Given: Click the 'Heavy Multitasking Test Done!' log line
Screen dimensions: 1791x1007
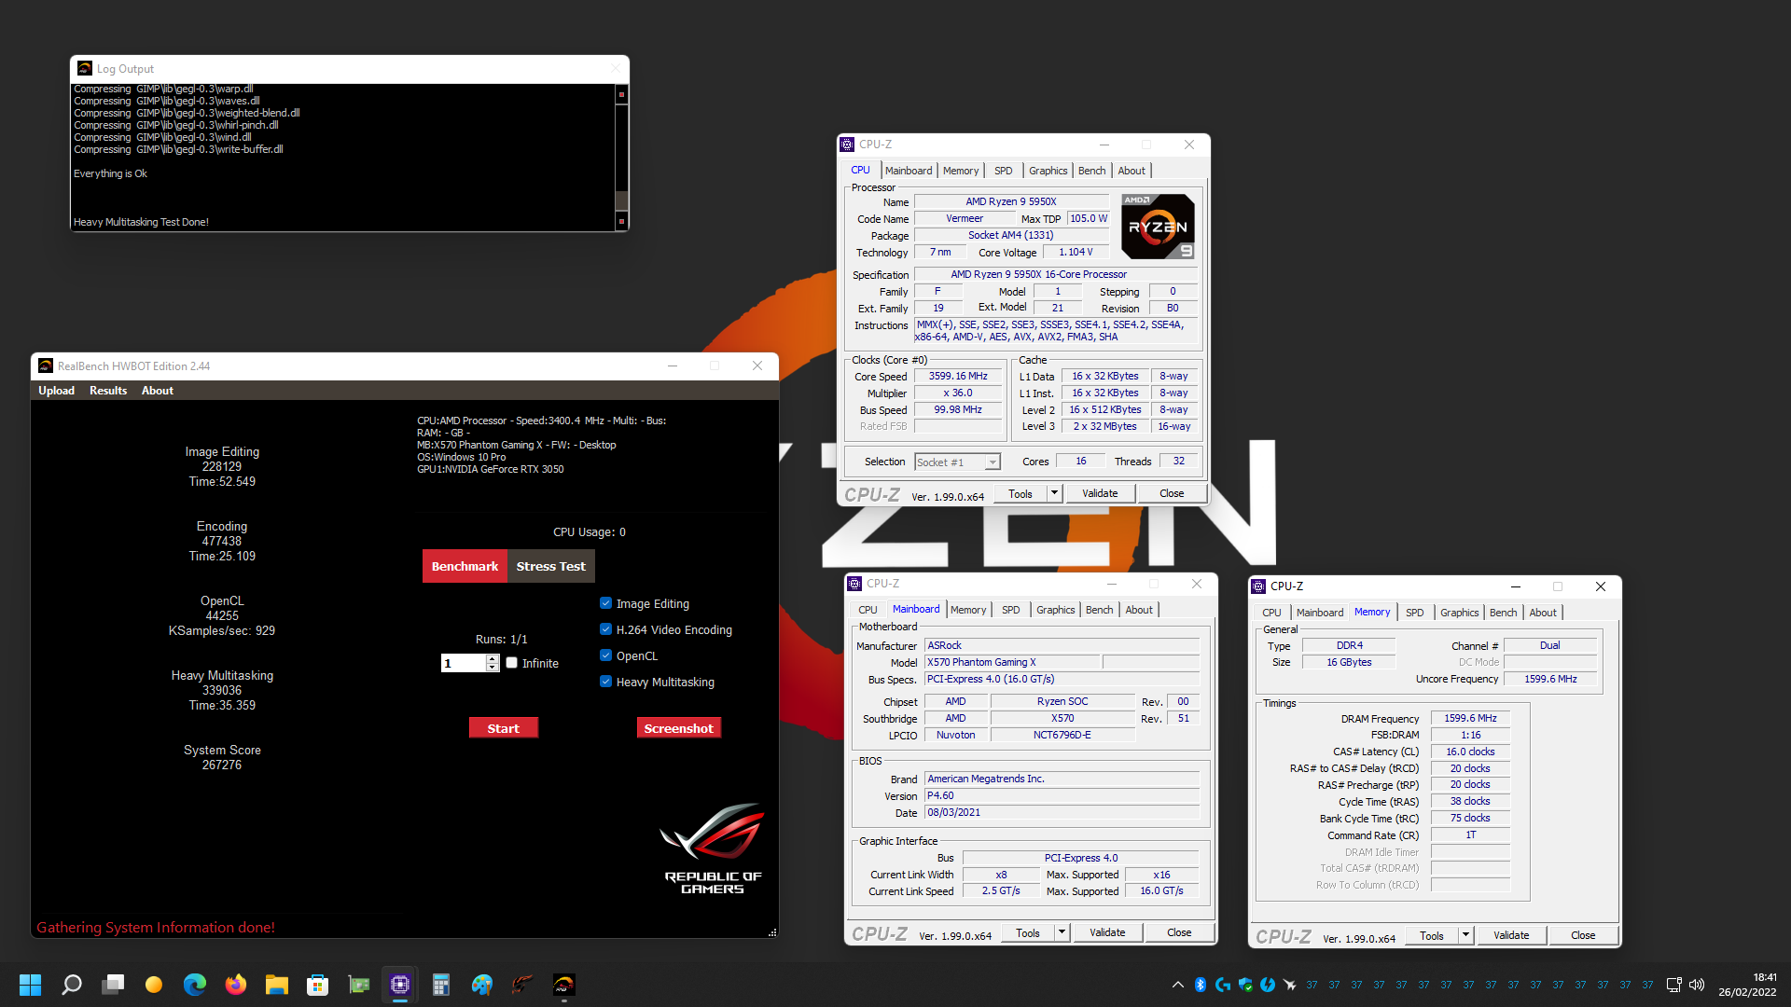Looking at the screenshot, I should point(141,222).
